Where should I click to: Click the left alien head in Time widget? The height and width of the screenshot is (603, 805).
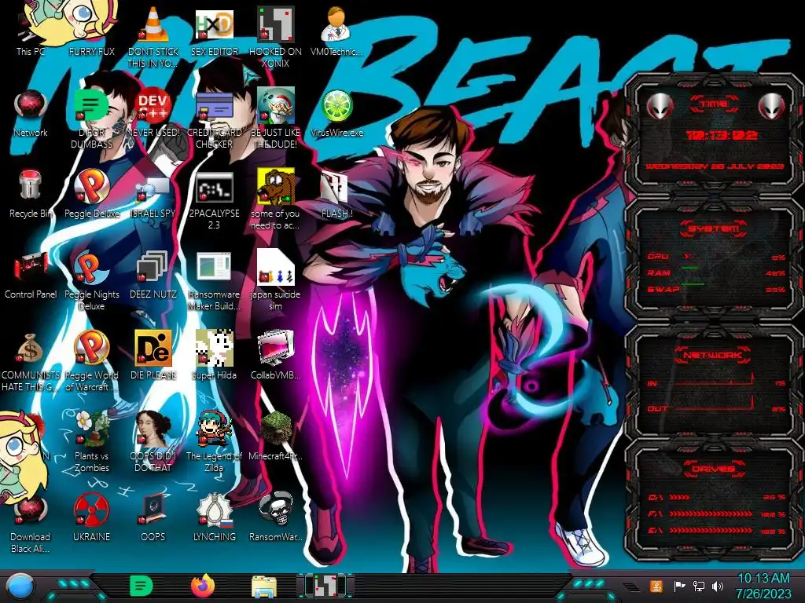pos(660,106)
